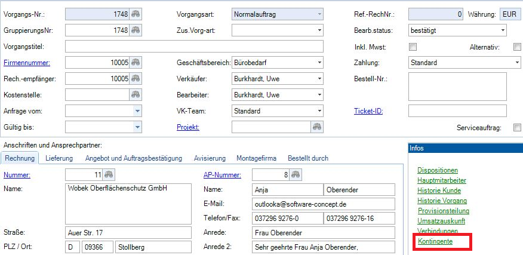Switch to the Lieferung tab
This screenshot has width=523, height=255.
(59, 158)
